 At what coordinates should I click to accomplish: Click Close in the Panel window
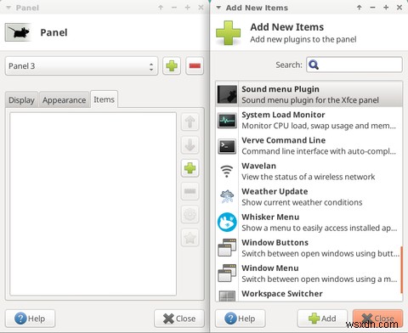pyautogui.click(x=179, y=319)
